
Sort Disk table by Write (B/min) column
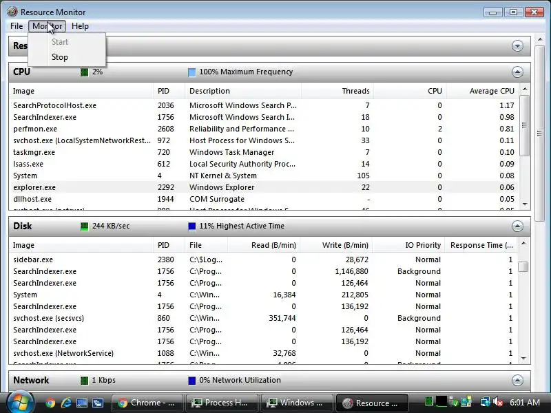[x=336, y=245]
